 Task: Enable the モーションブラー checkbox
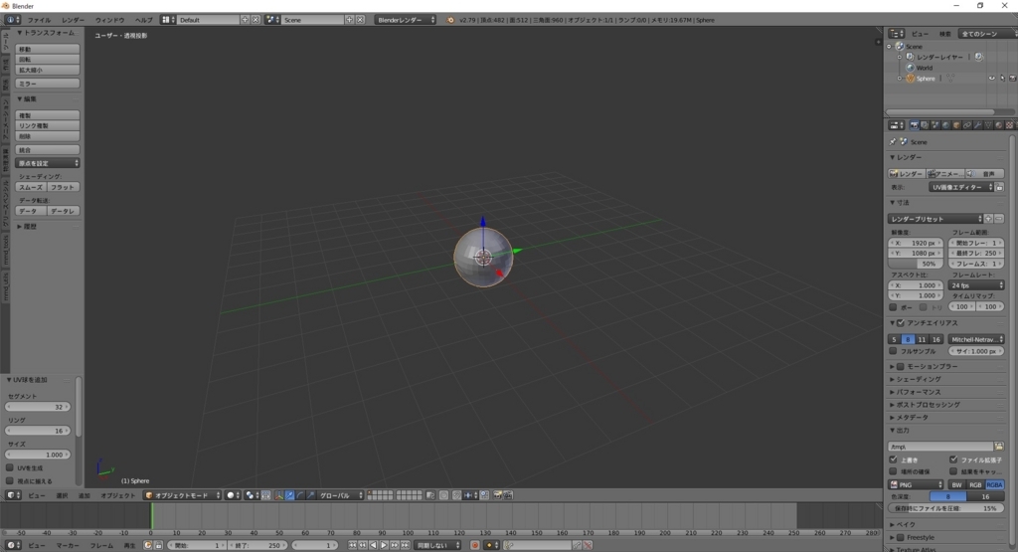tap(901, 366)
